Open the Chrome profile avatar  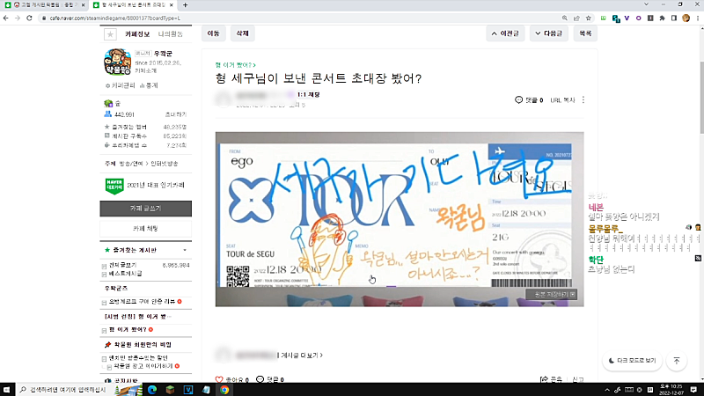point(686,18)
